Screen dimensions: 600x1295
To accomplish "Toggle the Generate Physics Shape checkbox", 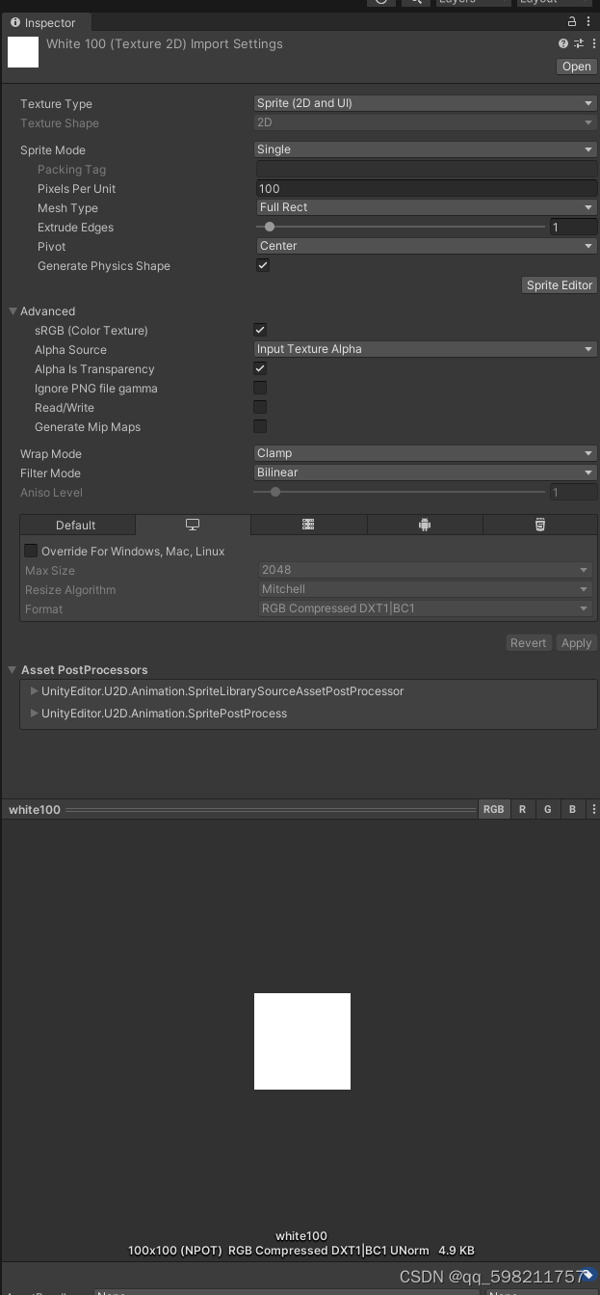I will 262,265.
